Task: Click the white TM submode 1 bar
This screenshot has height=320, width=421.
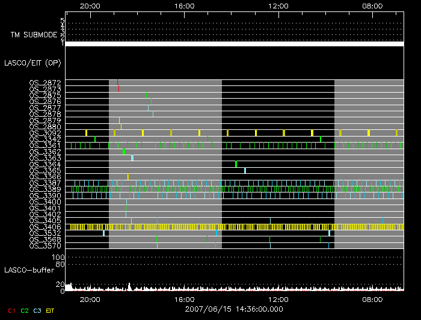Action: click(x=235, y=44)
